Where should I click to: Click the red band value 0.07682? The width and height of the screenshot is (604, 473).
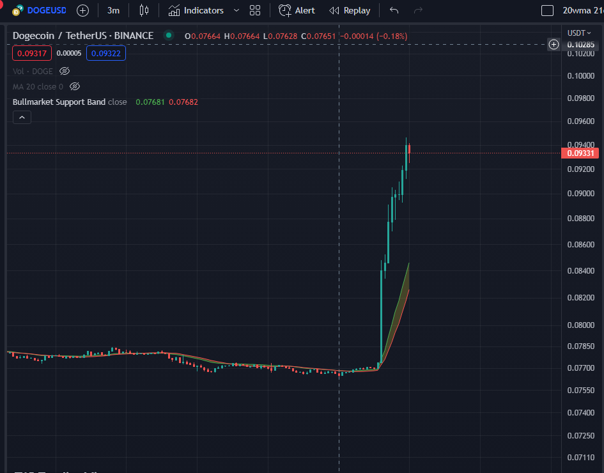coord(183,102)
